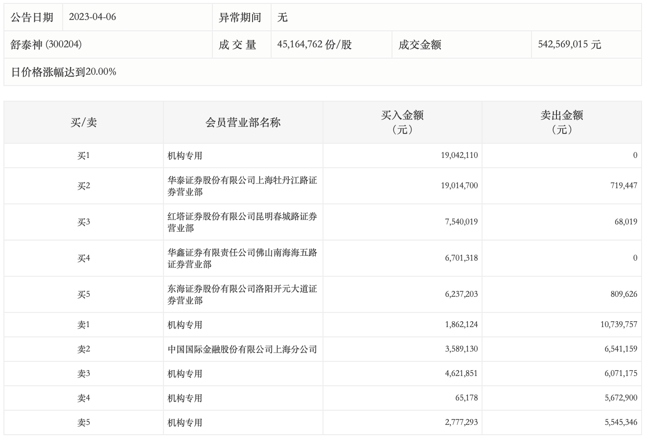Select sell amount 6,071,175
The width and height of the screenshot is (646, 443).
tap(621, 374)
